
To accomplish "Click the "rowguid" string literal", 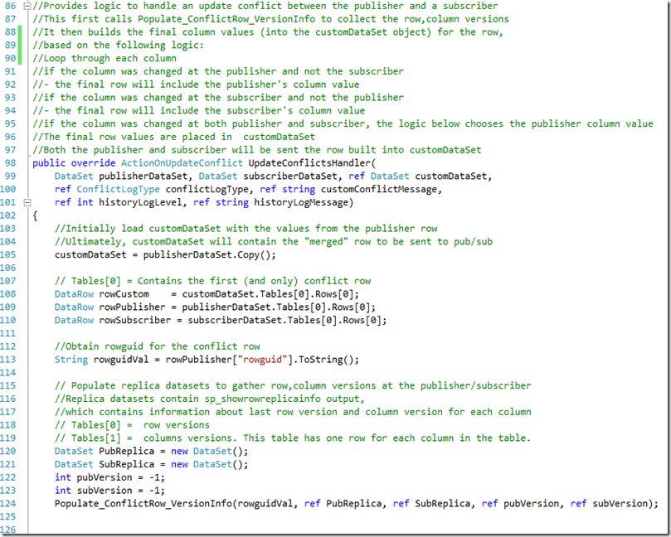I will [262, 360].
